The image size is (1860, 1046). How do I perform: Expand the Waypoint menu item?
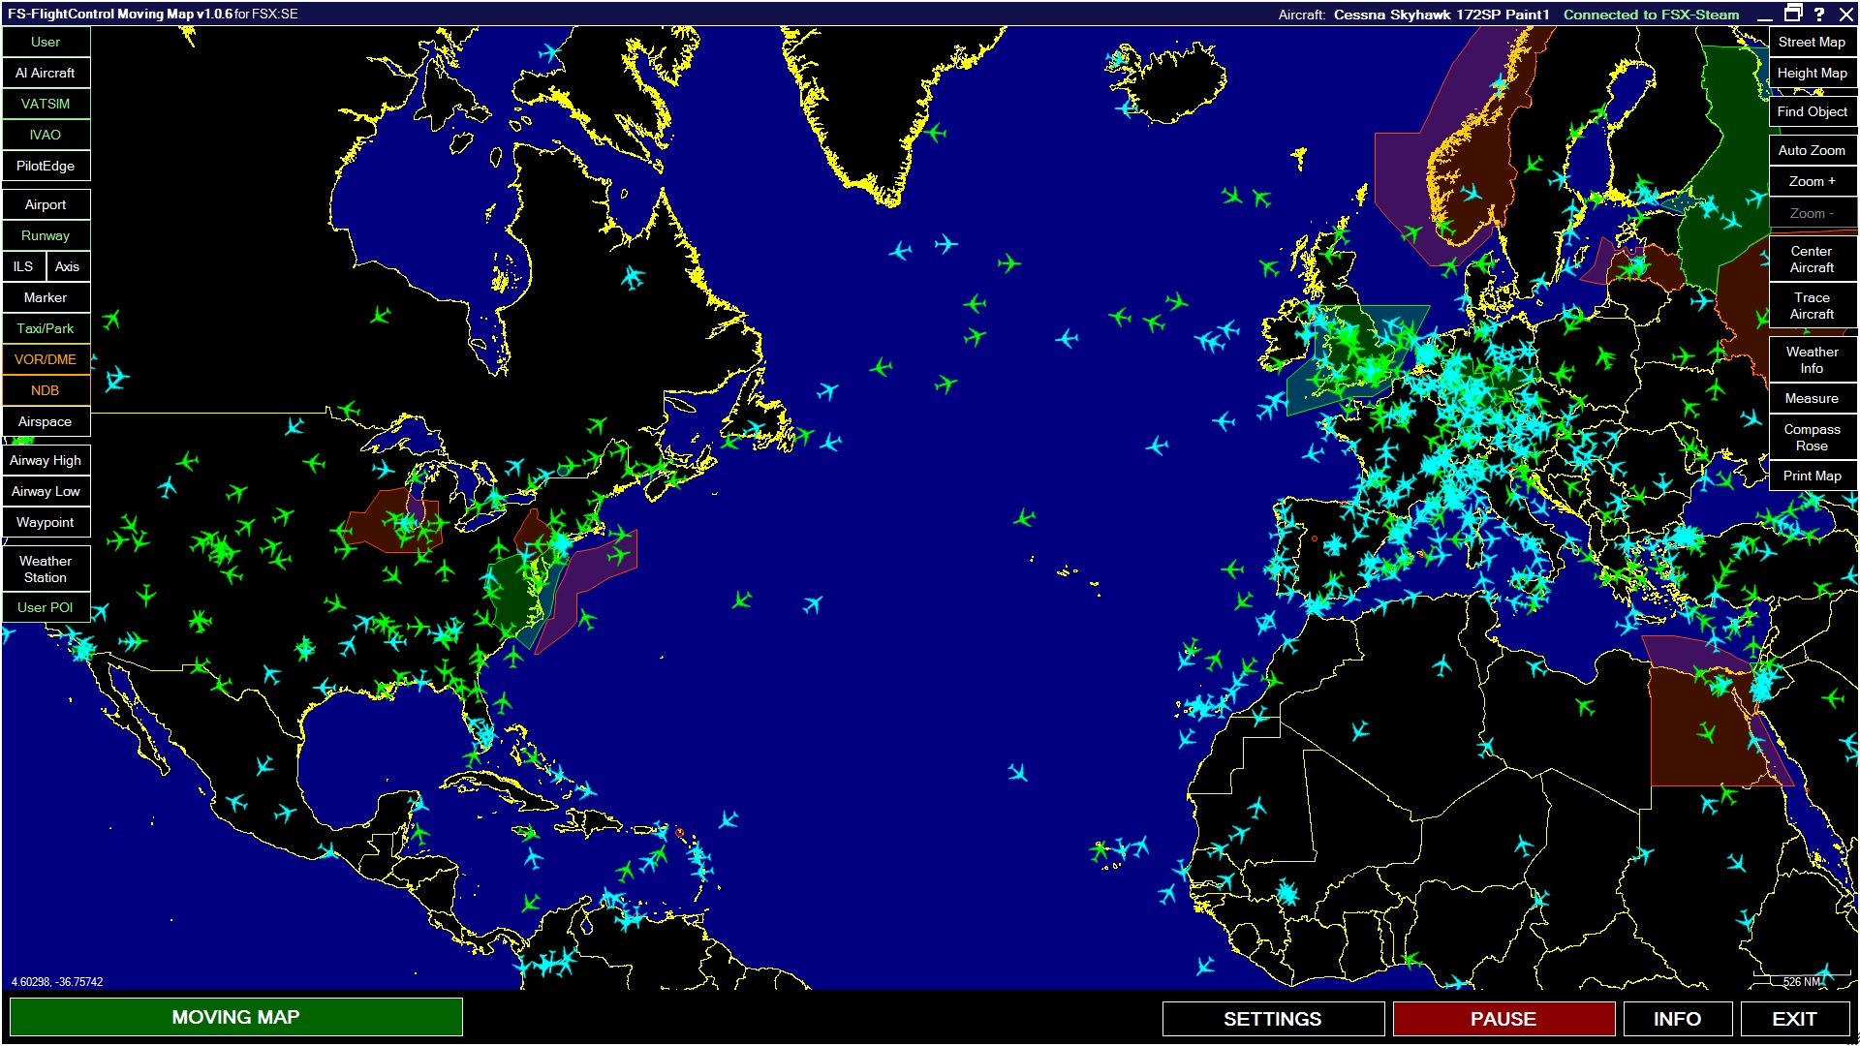(46, 521)
